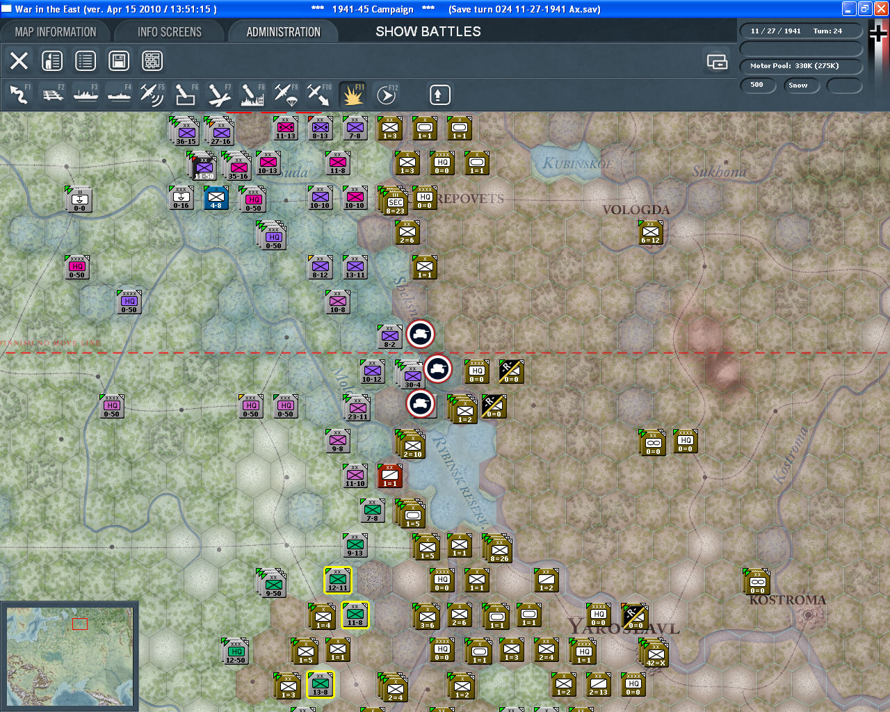Toggle the F7 bomb airfield mode
Viewport: 890px width, 712px height.
pyautogui.click(x=219, y=95)
